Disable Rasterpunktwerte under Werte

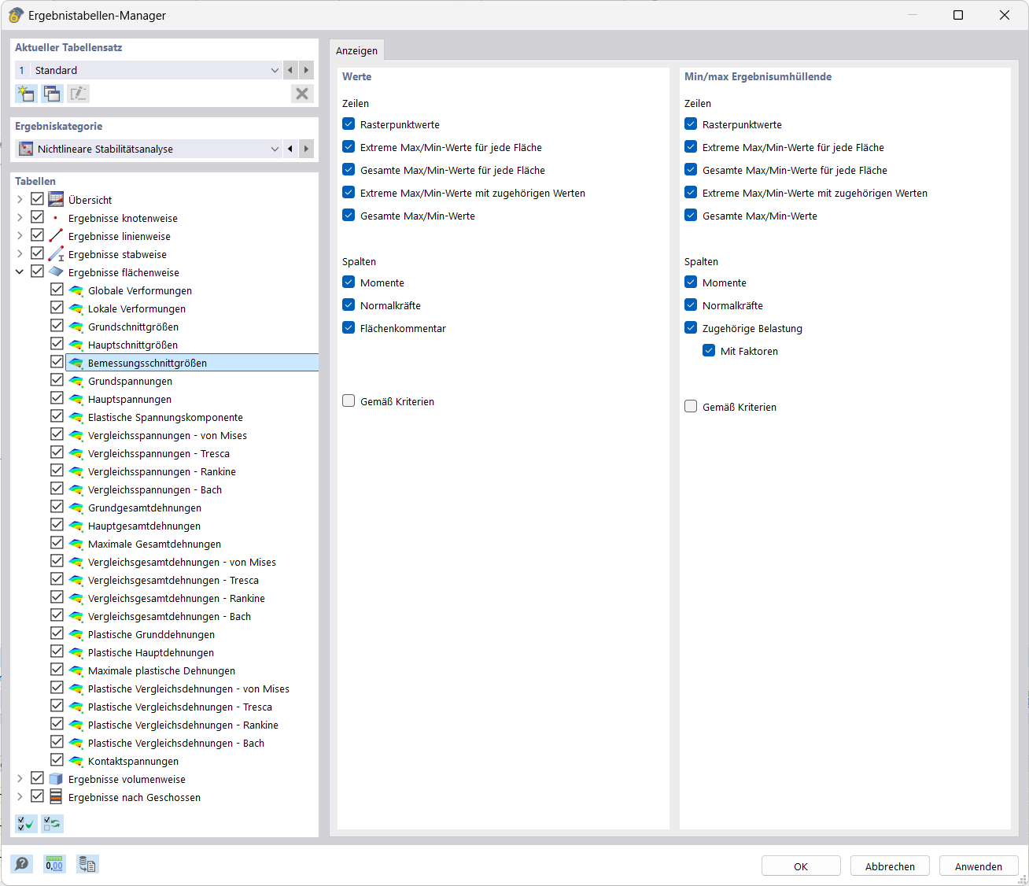pos(349,124)
